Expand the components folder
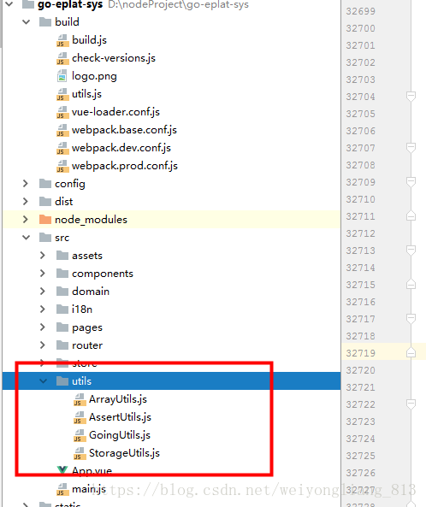This screenshot has height=507, width=426. click(x=43, y=274)
